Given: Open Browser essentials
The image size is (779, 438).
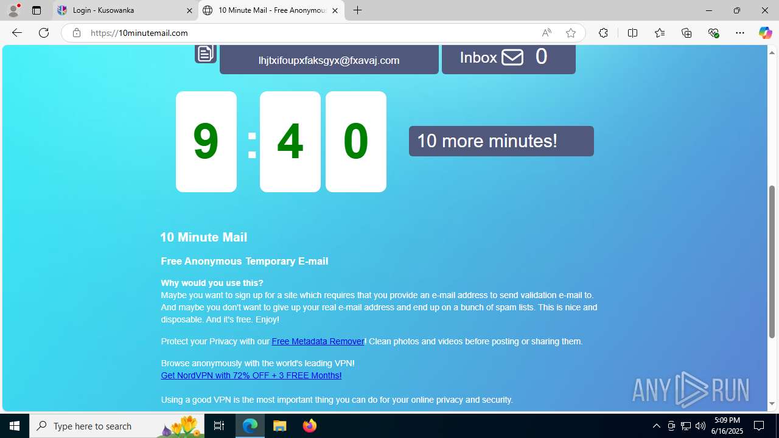Looking at the screenshot, I should (714, 33).
